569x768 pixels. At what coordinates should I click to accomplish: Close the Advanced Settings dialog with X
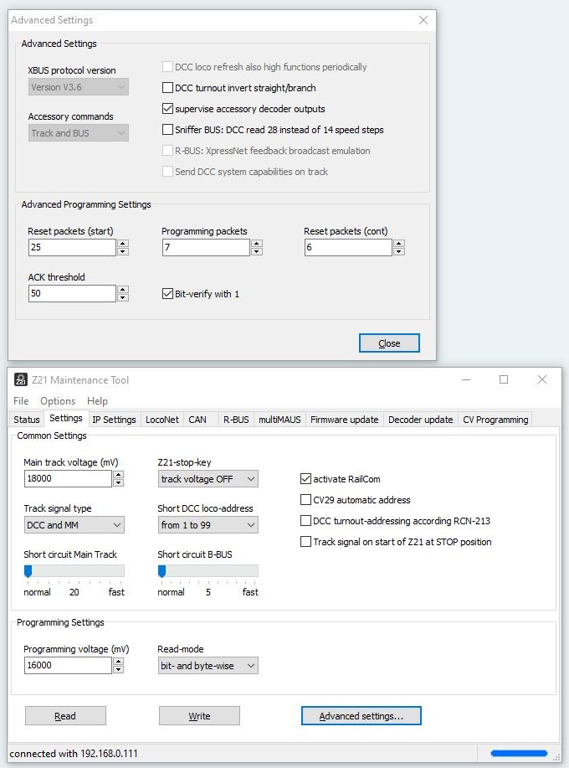click(423, 20)
